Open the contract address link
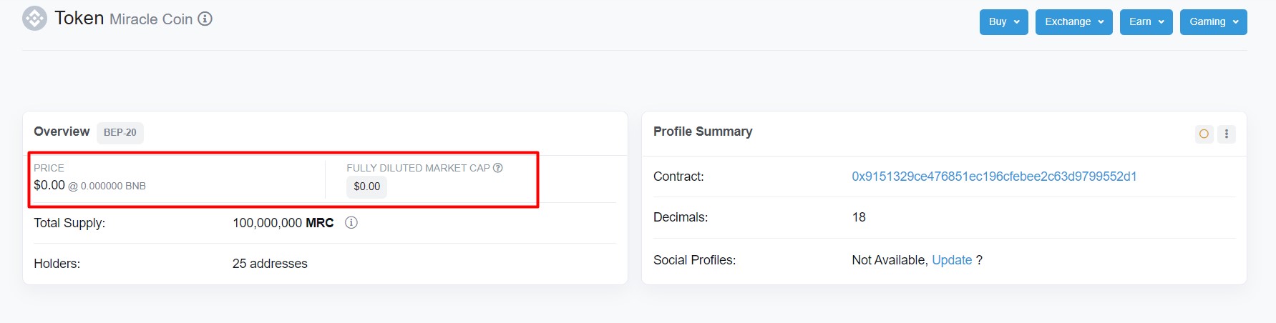Viewport: 1276px width, 323px height. coord(994,177)
